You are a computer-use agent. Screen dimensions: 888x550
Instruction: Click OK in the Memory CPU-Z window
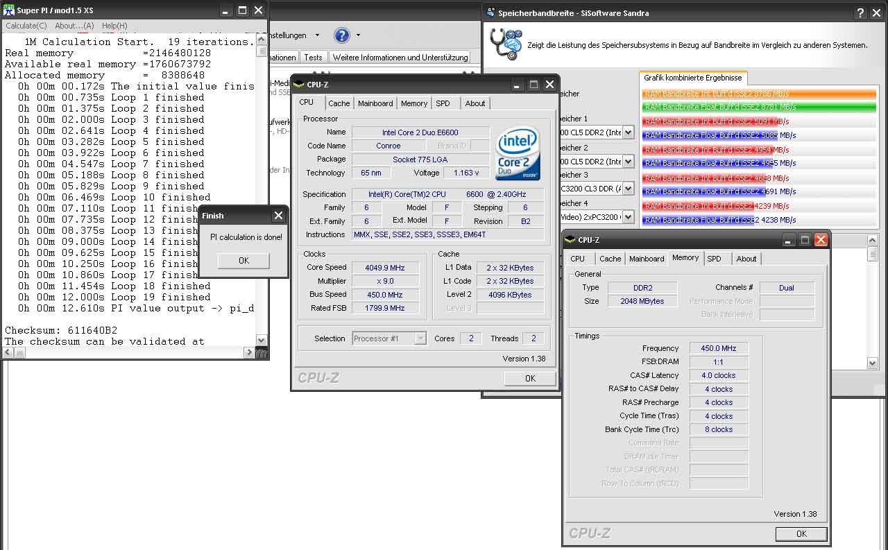(x=801, y=533)
